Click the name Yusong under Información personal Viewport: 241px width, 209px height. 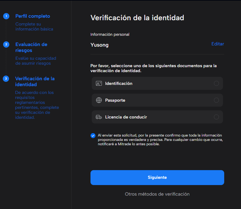point(100,45)
